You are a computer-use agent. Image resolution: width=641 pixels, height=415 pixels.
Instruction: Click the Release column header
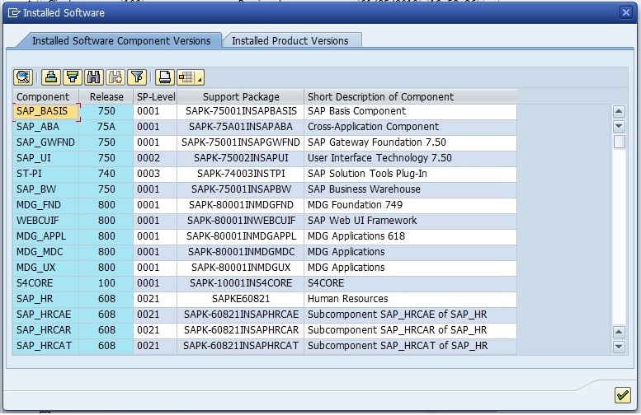106,96
